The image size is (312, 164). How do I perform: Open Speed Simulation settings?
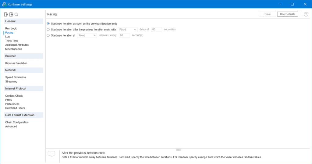tap(16, 77)
